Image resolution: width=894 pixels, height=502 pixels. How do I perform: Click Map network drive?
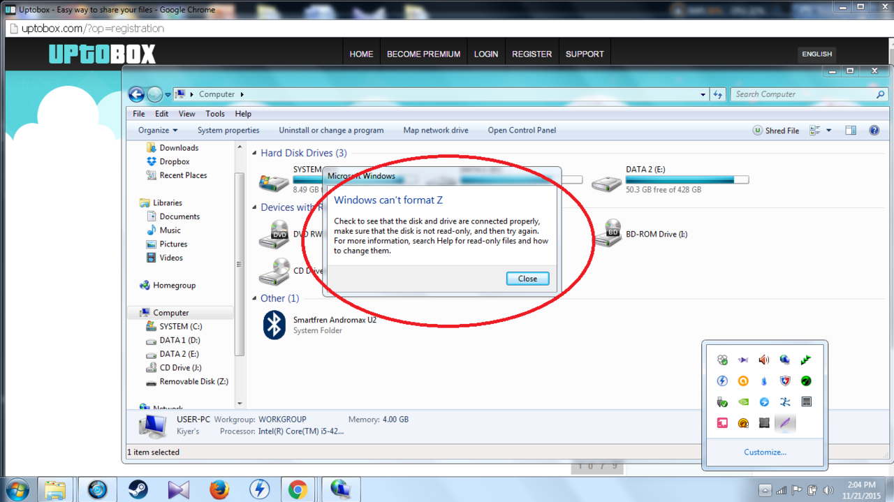436,131
